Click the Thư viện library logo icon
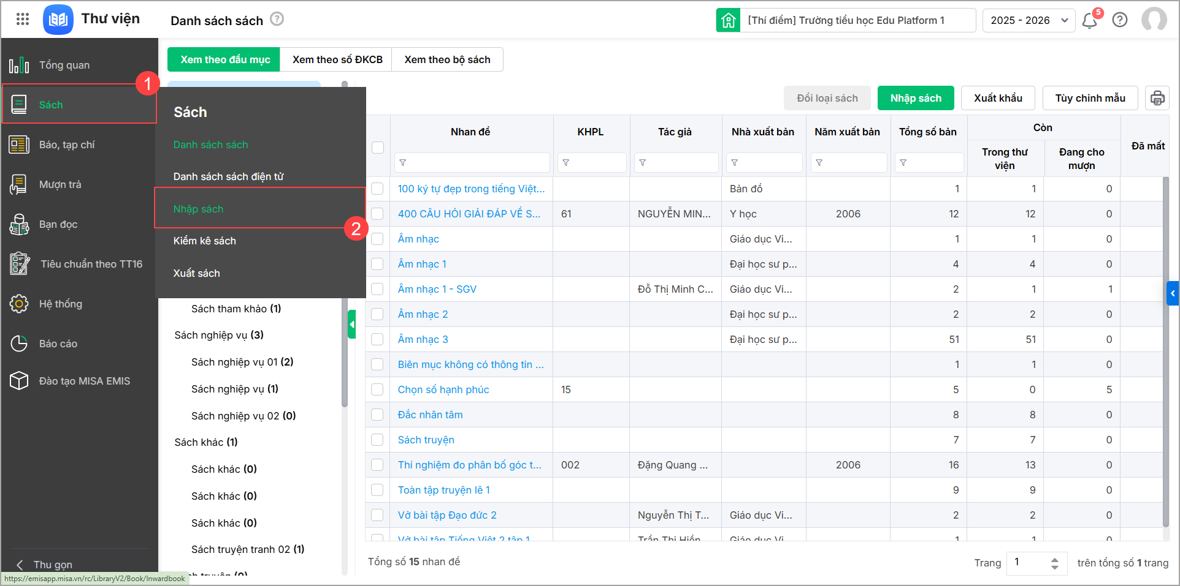The width and height of the screenshot is (1180, 586). pyautogui.click(x=58, y=20)
